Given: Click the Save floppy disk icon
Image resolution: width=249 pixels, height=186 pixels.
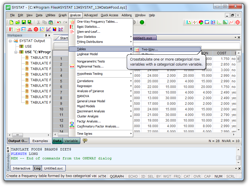Looking at the screenshot, I should point(24,22).
